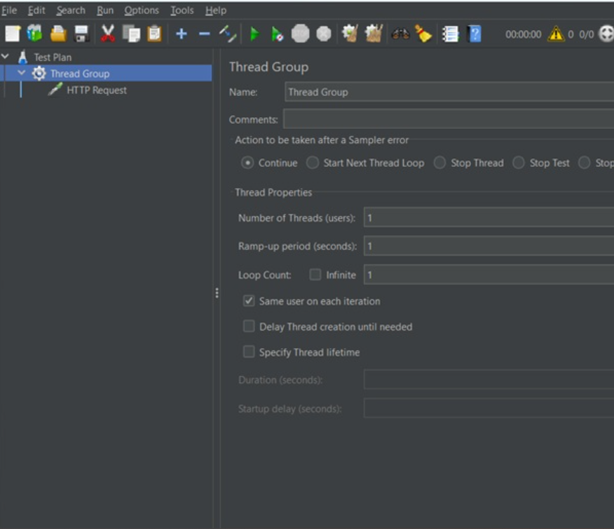614x529 pixels.
Task: Collapse the Thread Group tree node
Action: [22, 73]
